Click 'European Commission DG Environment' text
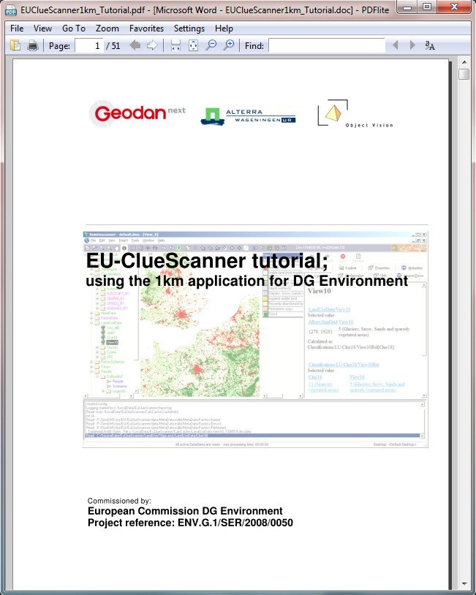The image size is (476, 595). (x=185, y=511)
